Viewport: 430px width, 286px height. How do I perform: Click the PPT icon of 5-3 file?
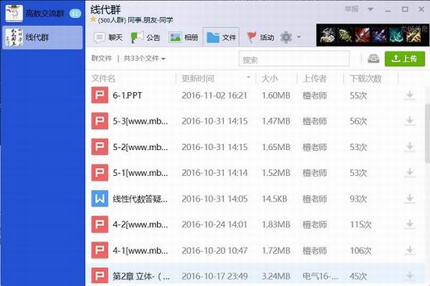click(x=99, y=121)
